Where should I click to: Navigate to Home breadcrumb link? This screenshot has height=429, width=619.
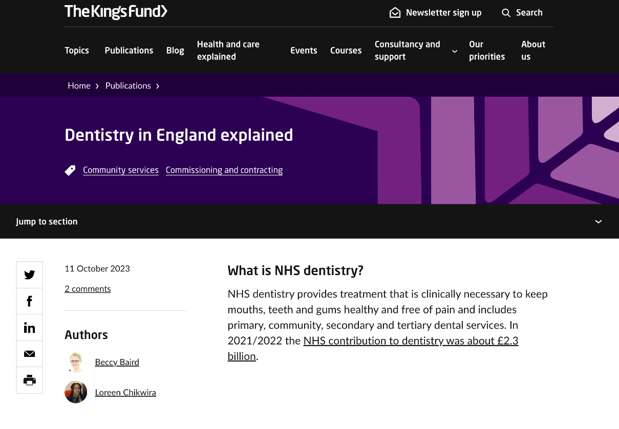pos(79,86)
